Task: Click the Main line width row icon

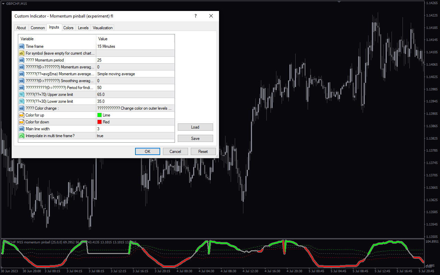Action: pyautogui.click(x=22, y=129)
